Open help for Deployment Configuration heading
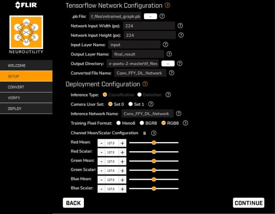The image size is (275, 214). pos(145,84)
